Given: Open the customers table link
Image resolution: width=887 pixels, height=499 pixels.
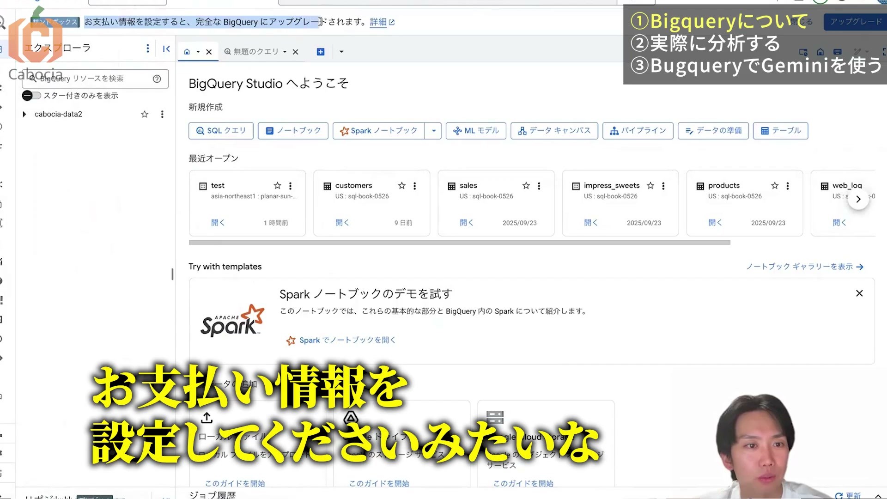Looking at the screenshot, I should (x=342, y=223).
